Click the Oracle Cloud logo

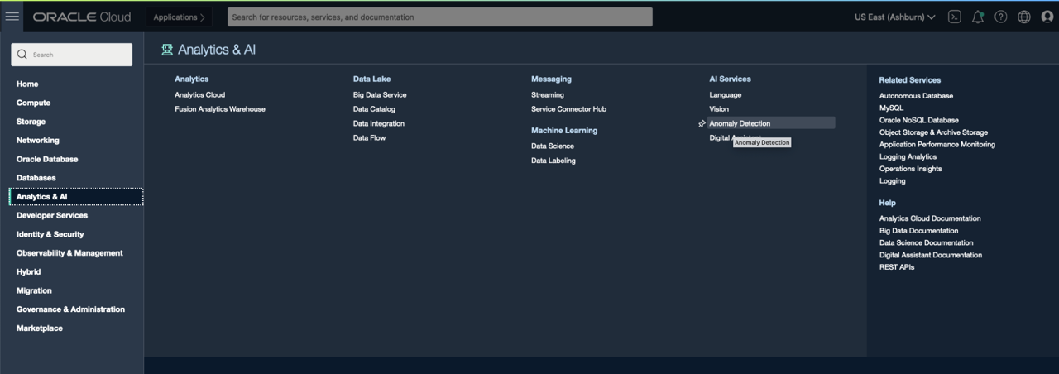82,17
